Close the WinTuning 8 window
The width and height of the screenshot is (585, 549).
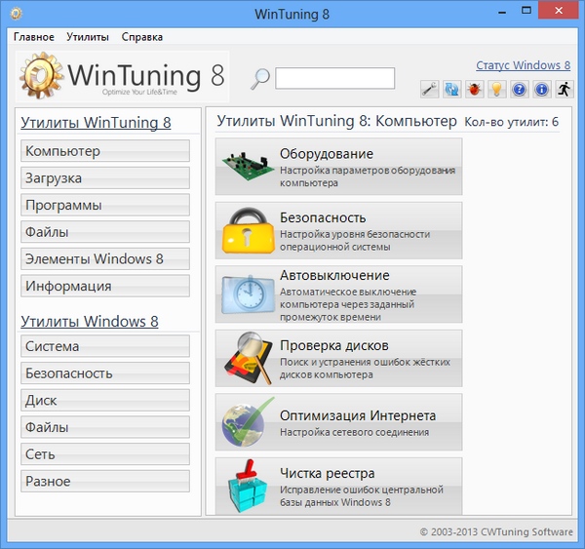point(559,11)
